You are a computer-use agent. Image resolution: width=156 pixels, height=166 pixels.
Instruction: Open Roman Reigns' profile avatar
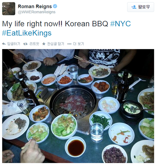click(x=9, y=9)
